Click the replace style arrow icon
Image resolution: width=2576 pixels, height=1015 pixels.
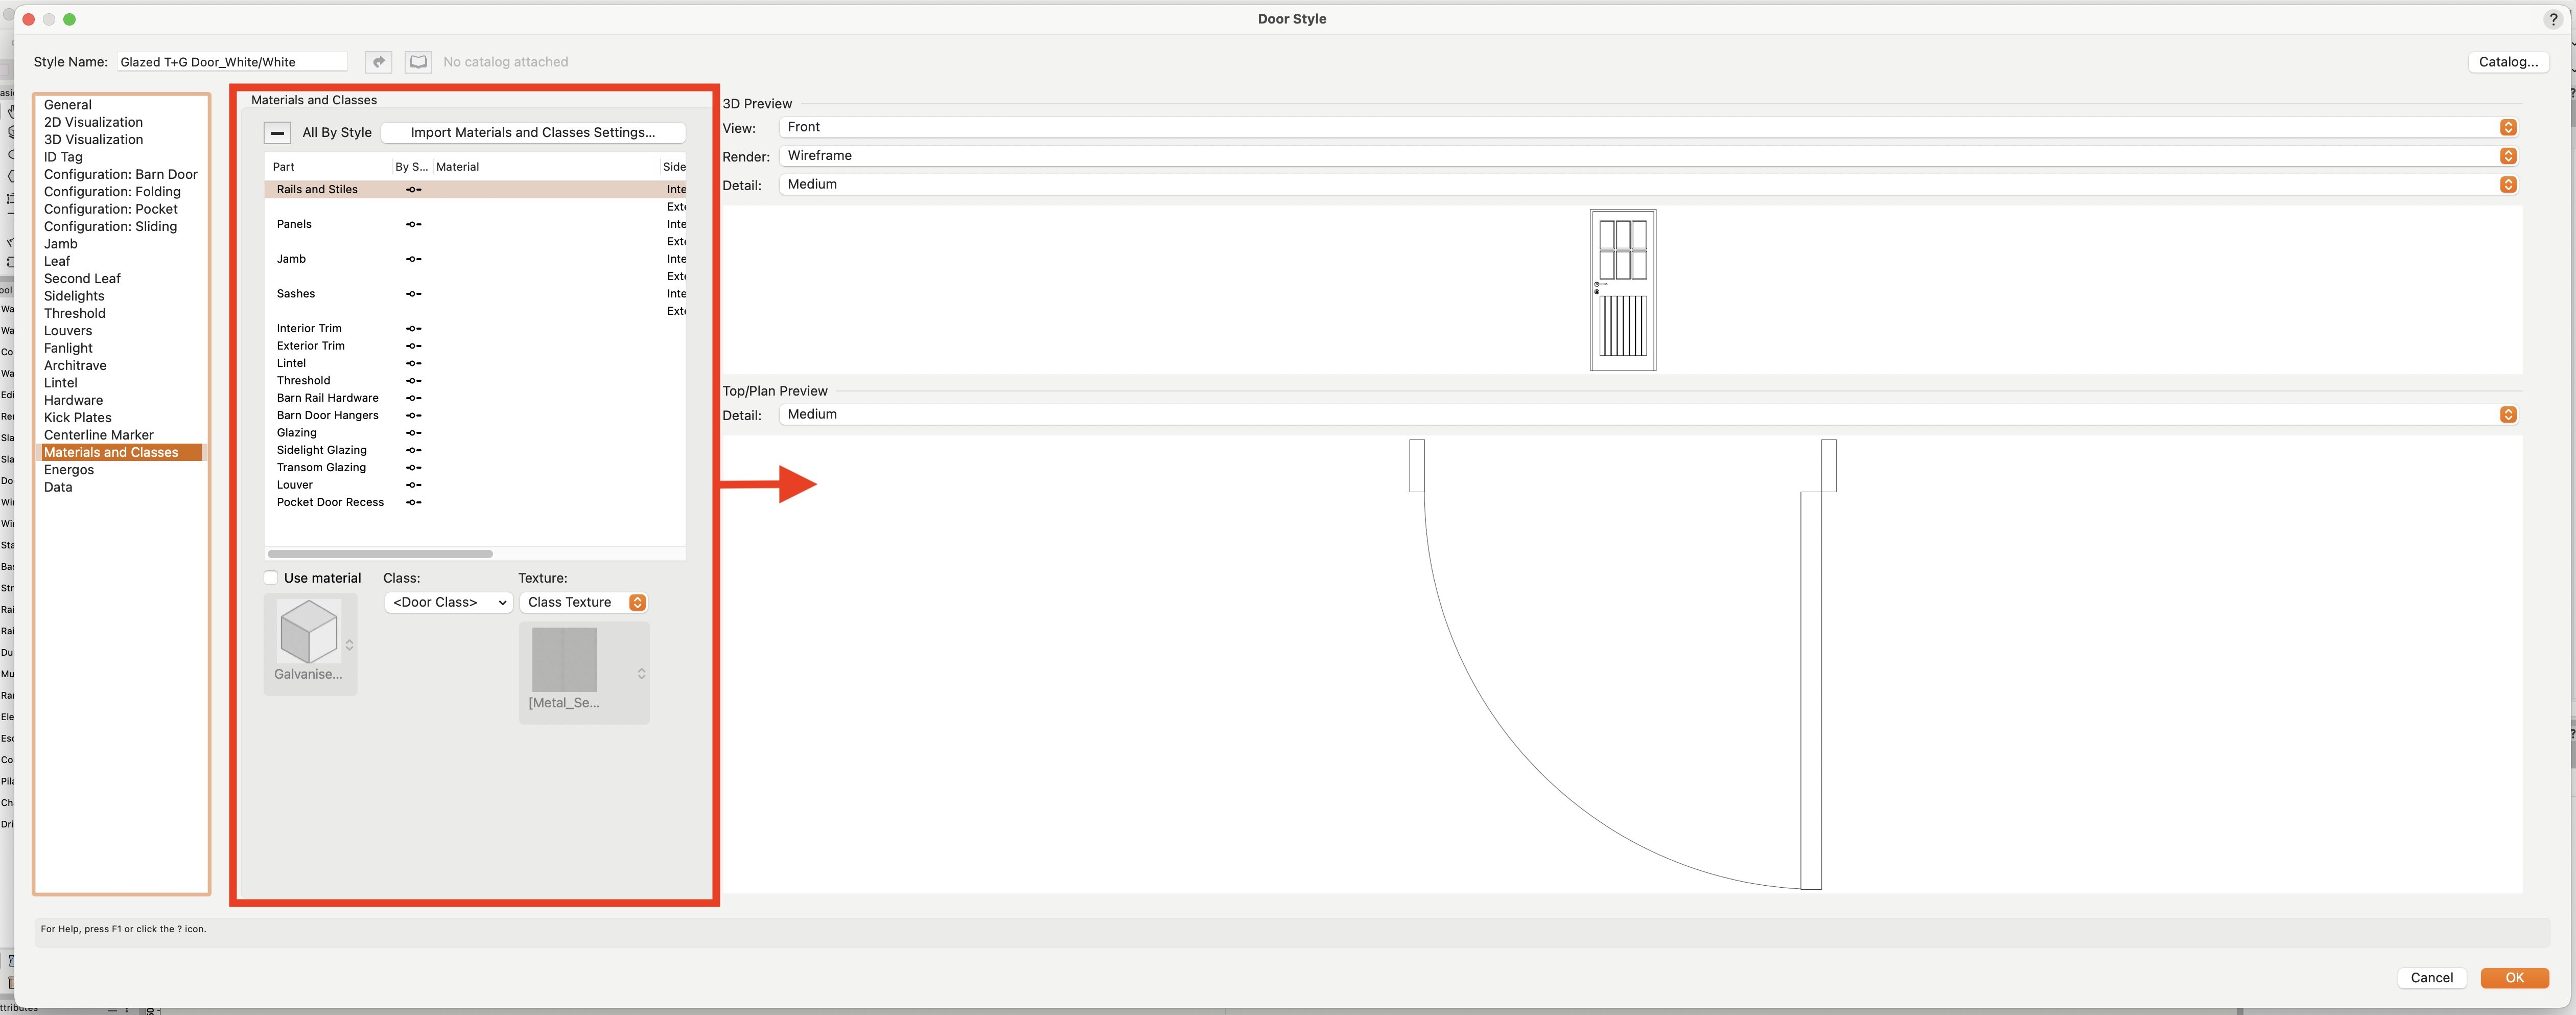pyautogui.click(x=378, y=62)
